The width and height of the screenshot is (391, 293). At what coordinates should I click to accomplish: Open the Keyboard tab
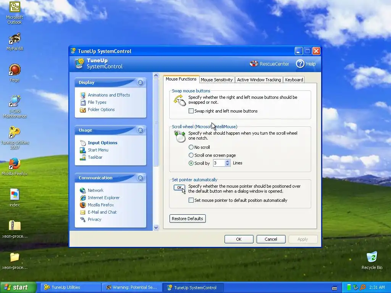(294, 80)
